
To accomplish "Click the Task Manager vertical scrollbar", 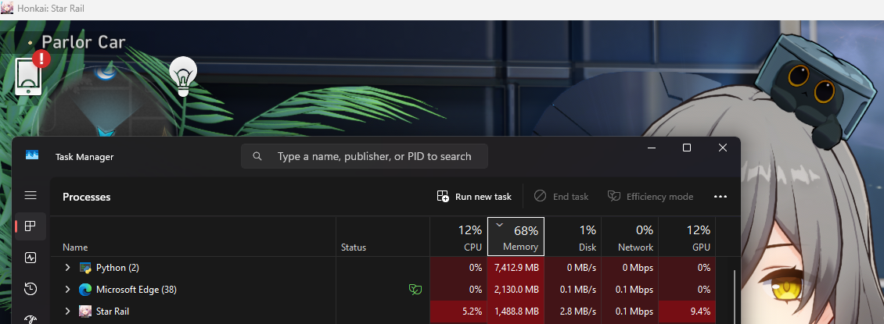I will tap(734, 297).
